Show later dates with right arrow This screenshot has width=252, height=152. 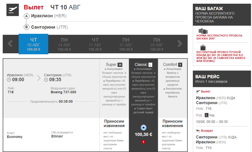click(x=180, y=44)
